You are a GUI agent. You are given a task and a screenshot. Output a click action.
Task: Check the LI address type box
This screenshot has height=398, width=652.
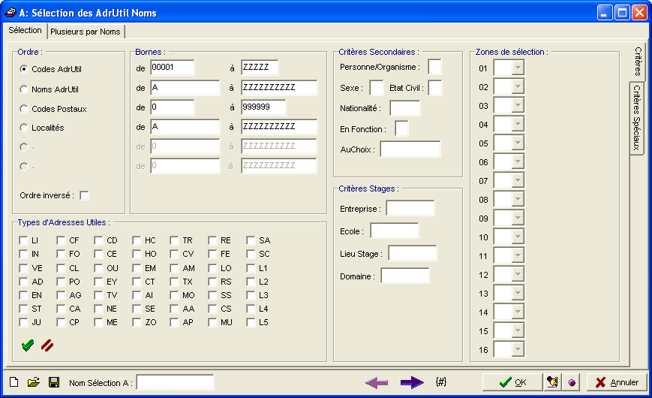tap(24, 240)
